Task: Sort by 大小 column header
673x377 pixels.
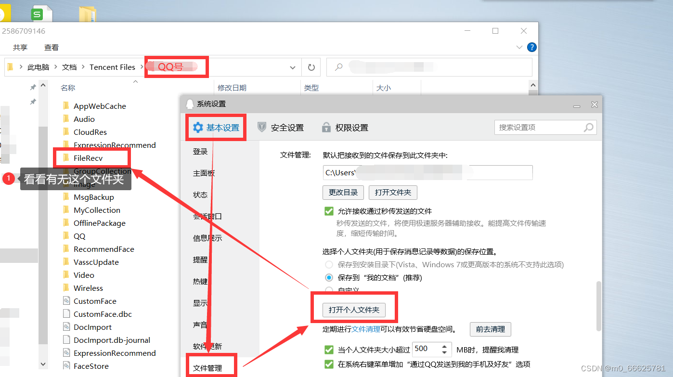Action: pyautogui.click(x=384, y=88)
